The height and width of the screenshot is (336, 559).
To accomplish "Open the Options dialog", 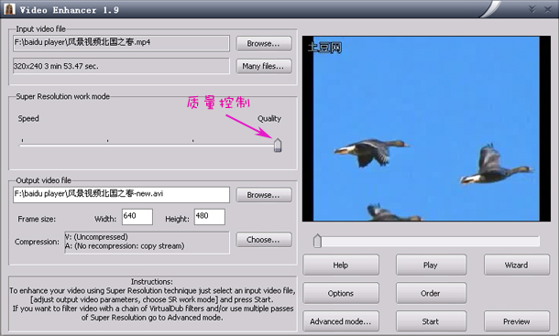I will coord(341,293).
